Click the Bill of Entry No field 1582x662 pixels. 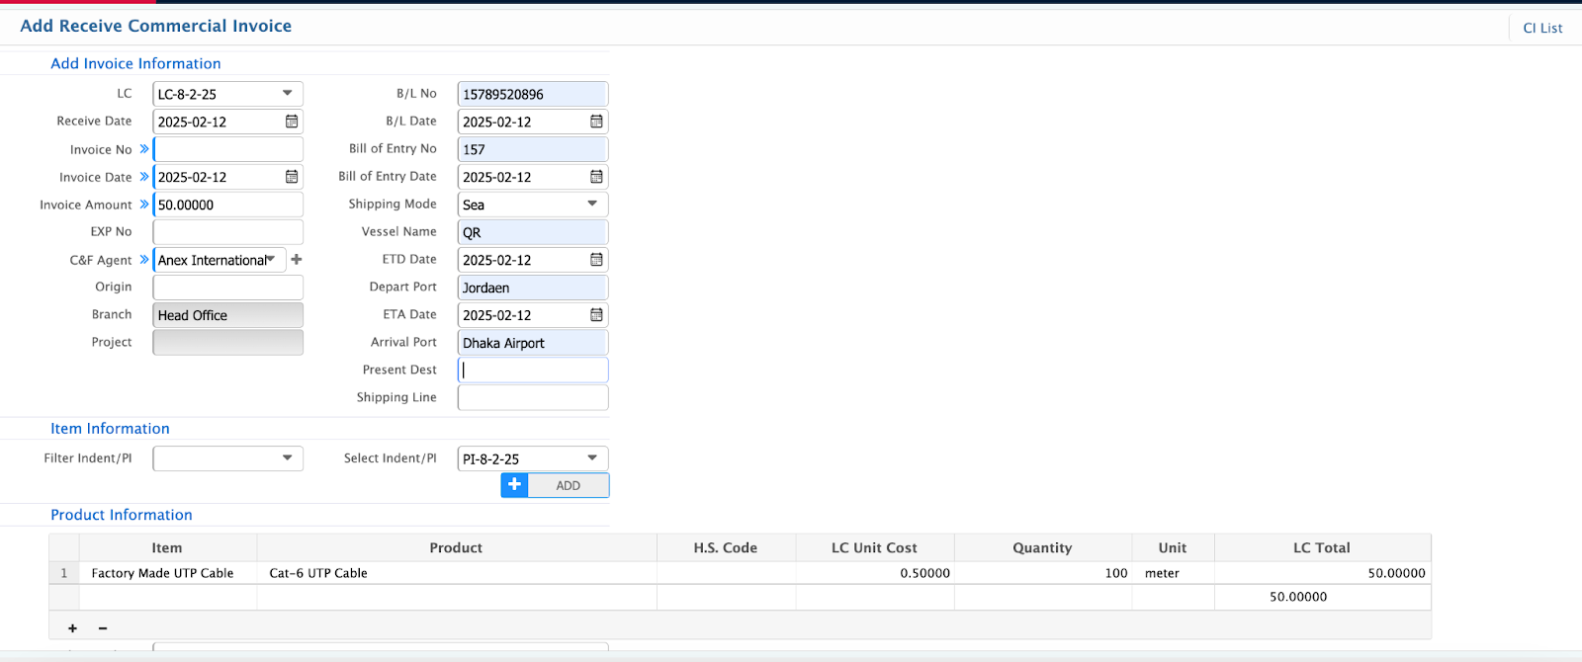[x=533, y=149]
